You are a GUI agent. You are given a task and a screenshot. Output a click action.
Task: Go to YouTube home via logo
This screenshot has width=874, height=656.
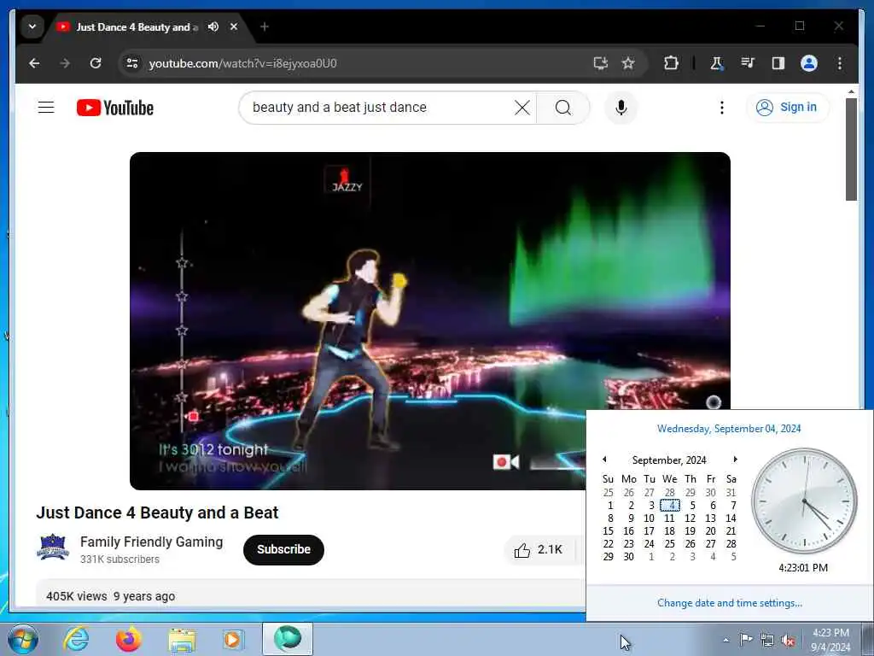[x=115, y=108]
